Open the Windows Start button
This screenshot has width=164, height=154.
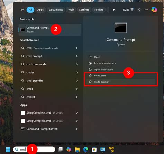(8, 150)
